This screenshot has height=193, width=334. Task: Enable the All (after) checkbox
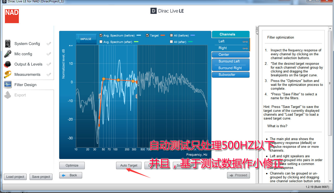(171, 42)
